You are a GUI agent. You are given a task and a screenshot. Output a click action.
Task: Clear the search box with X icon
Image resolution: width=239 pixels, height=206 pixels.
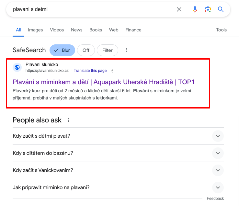pyautogui.click(x=179, y=9)
